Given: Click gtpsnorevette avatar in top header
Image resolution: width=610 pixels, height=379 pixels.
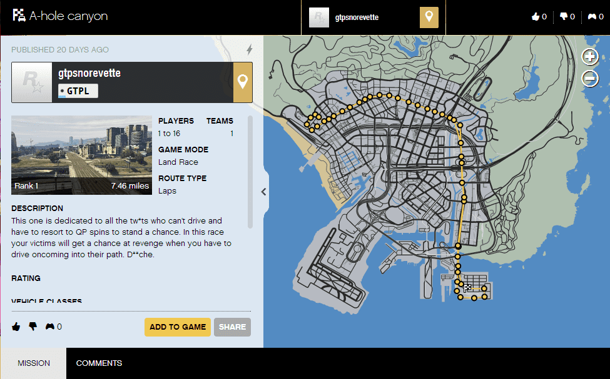Looking at the screenshot, I should click(318, 17).
